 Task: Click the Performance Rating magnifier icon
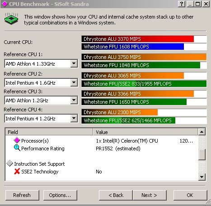pyautogui.click(x=17, y=148)
